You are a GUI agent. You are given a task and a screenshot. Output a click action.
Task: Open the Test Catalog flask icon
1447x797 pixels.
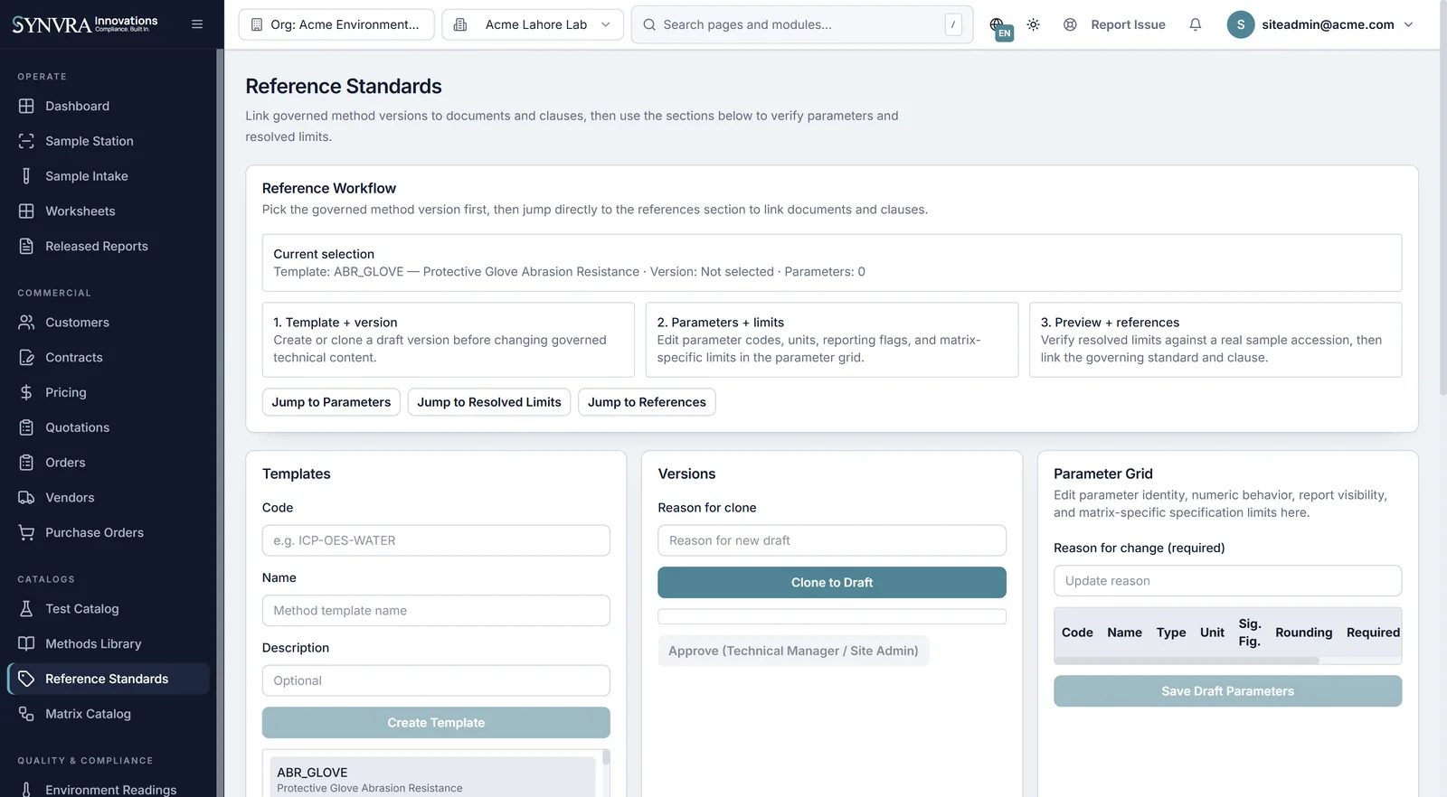(x=26, y=609)
